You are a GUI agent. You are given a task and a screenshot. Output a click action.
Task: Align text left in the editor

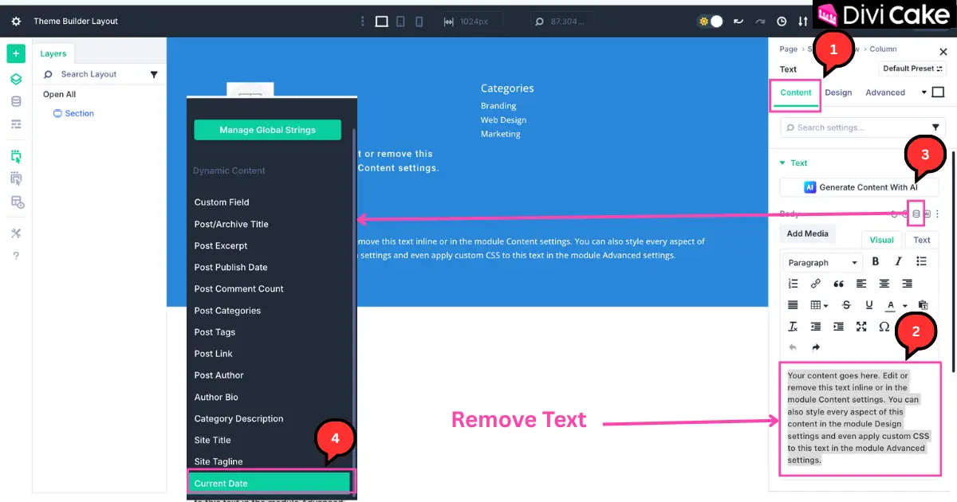861,284
